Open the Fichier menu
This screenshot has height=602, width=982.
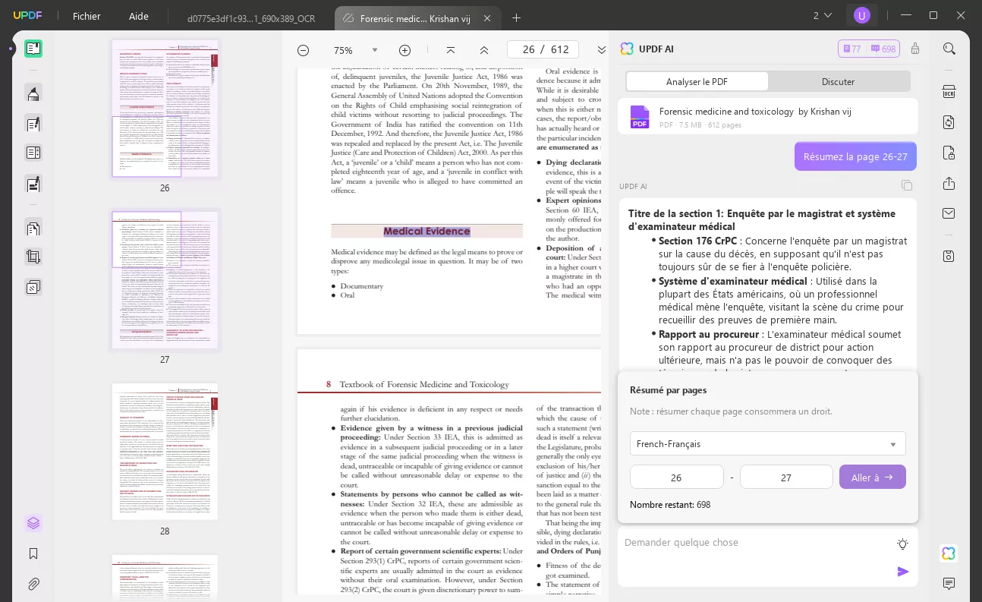[x=87, y=16]
